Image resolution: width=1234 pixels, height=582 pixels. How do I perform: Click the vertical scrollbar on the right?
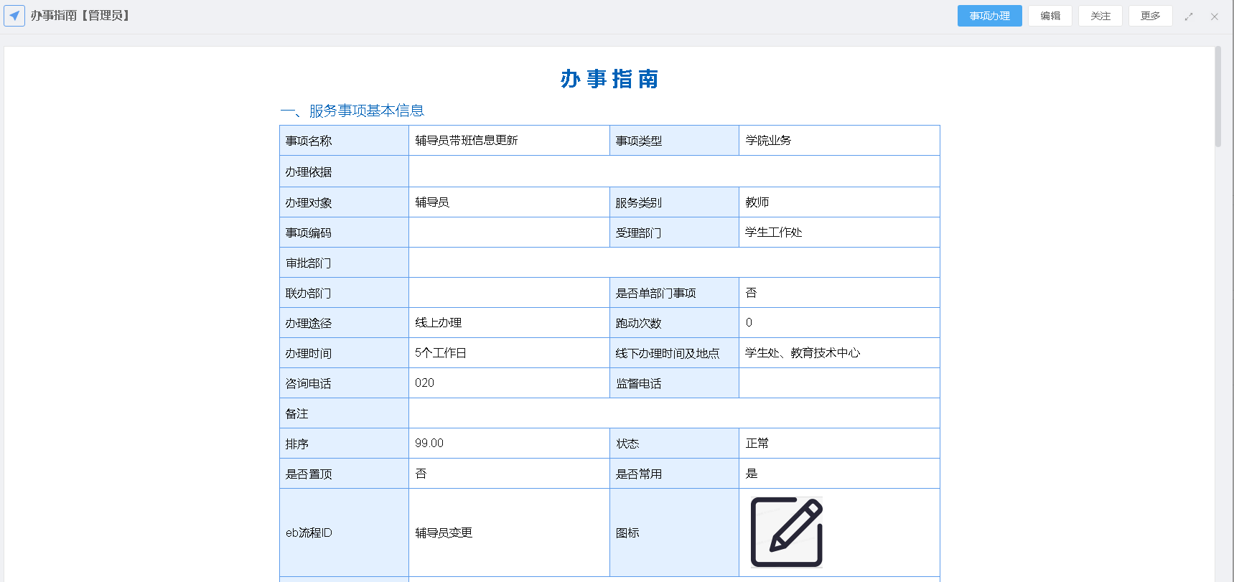coord(1217,97)
